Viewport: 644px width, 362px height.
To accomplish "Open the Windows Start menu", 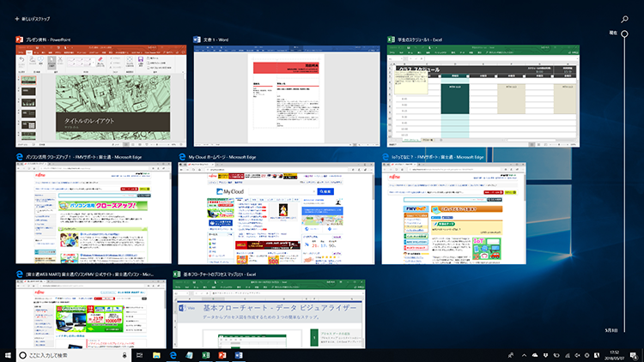I will tap(9, 354).
